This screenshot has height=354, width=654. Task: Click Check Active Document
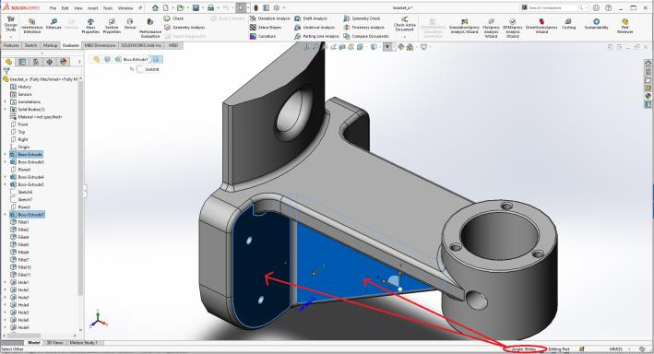(x=404, y=25)
